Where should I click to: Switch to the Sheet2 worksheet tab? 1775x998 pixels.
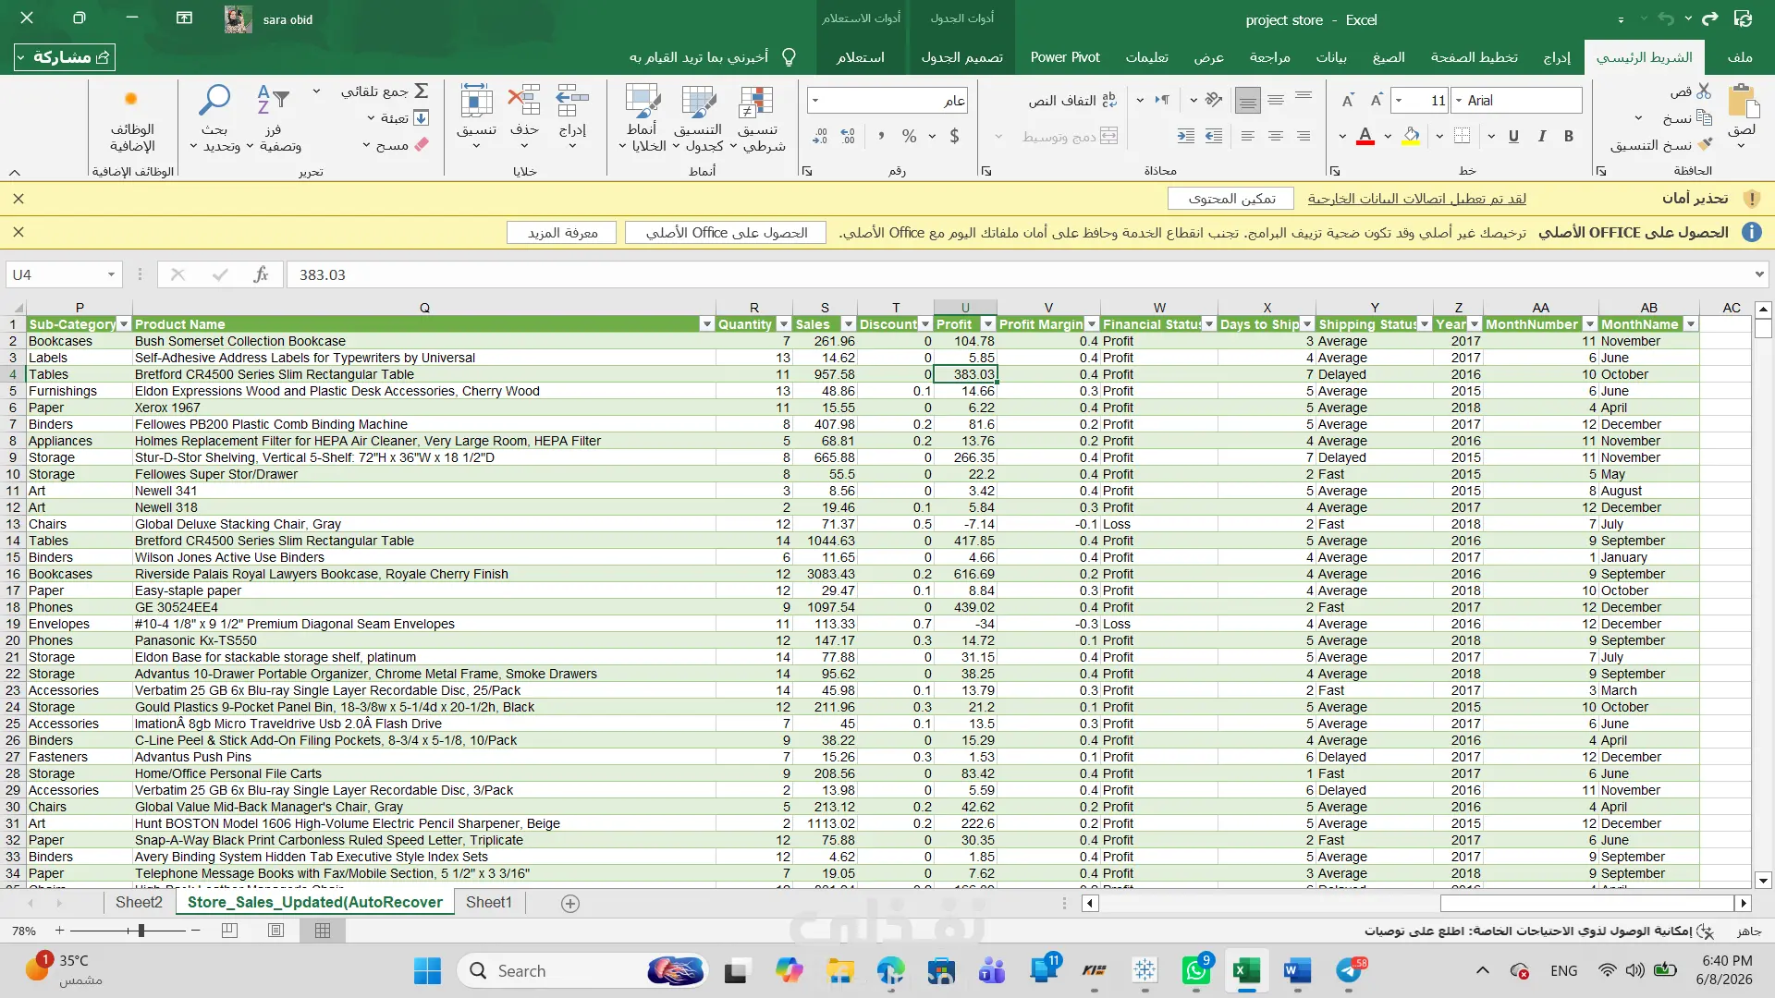pos(139,903)
